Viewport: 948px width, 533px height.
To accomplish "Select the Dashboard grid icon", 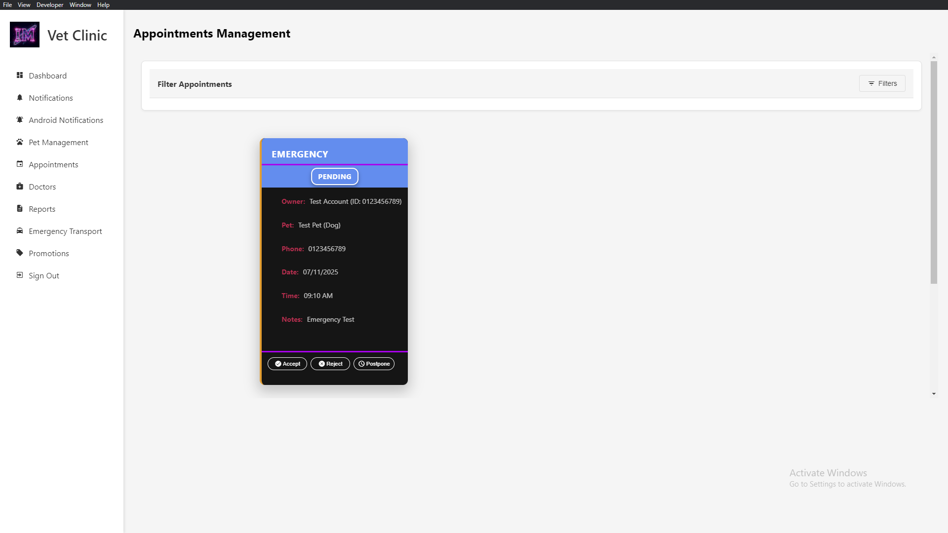I will pos(20,76).
